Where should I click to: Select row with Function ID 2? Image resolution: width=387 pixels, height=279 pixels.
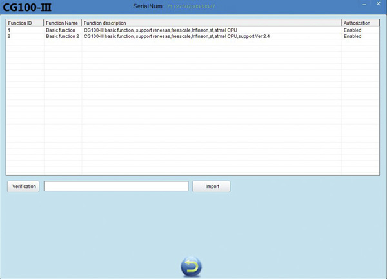click(x=192, y=36)
